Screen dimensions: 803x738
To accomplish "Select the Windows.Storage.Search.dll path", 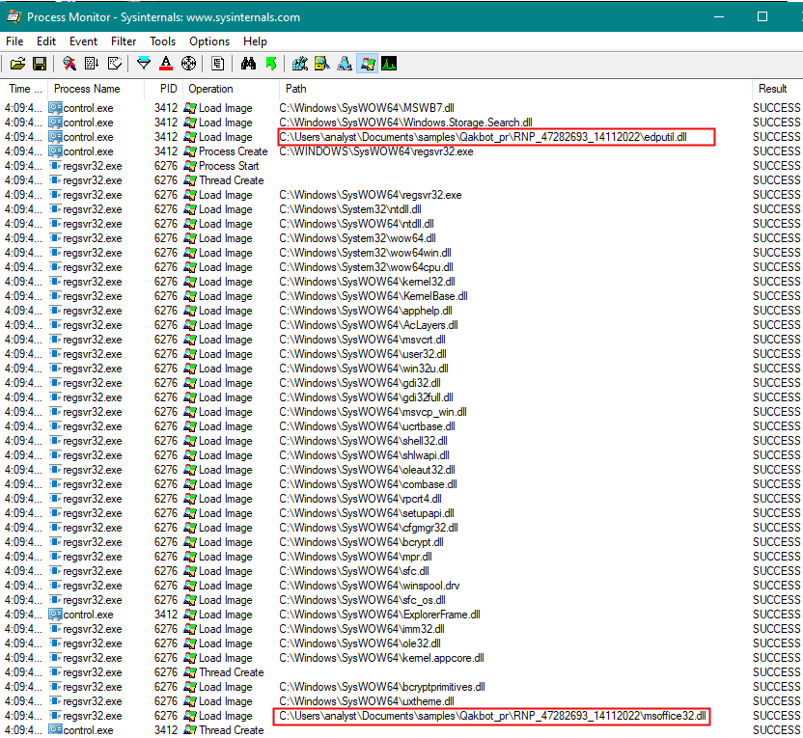I will (x=405, y=123).
